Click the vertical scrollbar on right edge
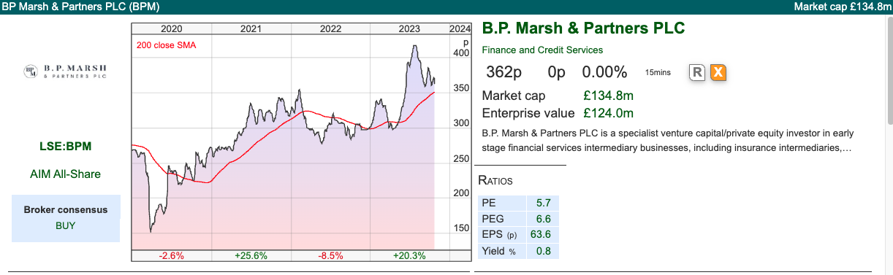This screenshot has height=275, width=893. click(x=889, y=73)
